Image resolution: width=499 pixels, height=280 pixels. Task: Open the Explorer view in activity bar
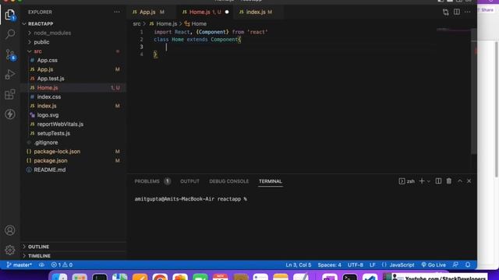10,15
